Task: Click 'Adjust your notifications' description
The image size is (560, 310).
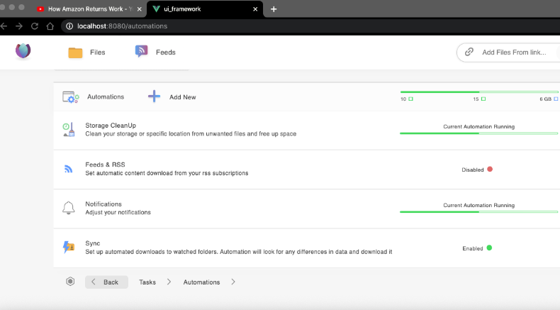Action: (118, 212)
